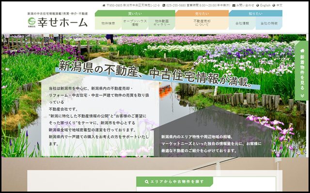Expand the double chevron under 新着物件を見る
Image resolution: width=310 pixels, height=193 pixels.
click(x=302, y=95)
